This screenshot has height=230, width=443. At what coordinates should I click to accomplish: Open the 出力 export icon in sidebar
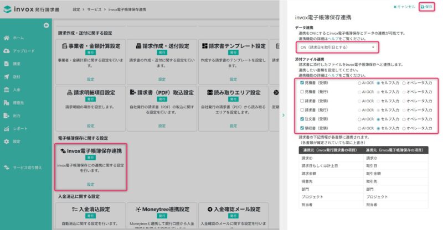click(x=7, y=116)
